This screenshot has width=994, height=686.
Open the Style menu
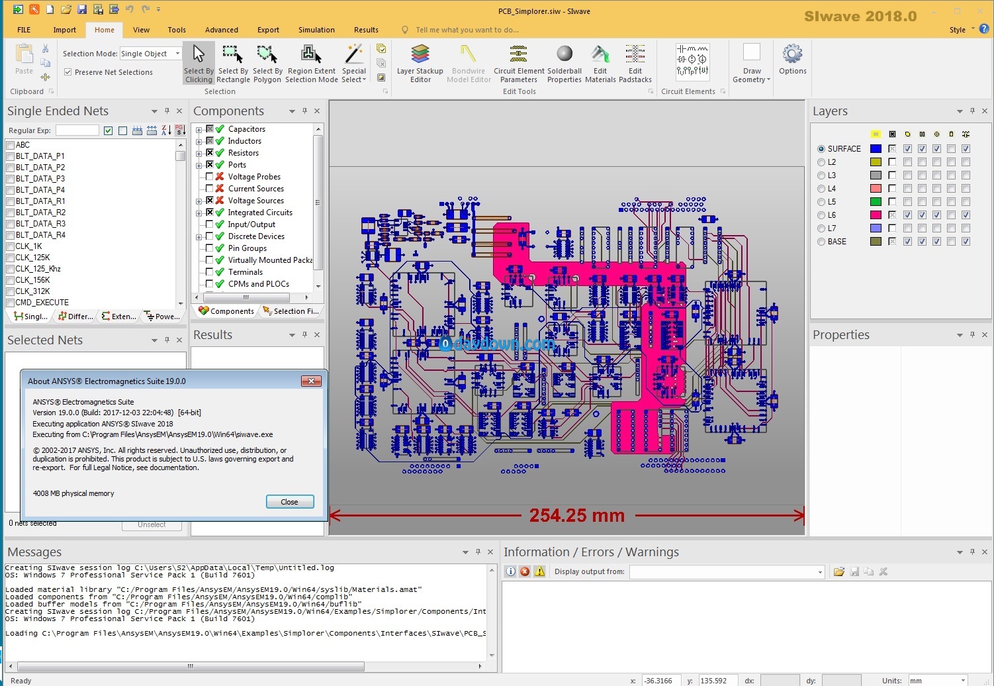[962, 30]
